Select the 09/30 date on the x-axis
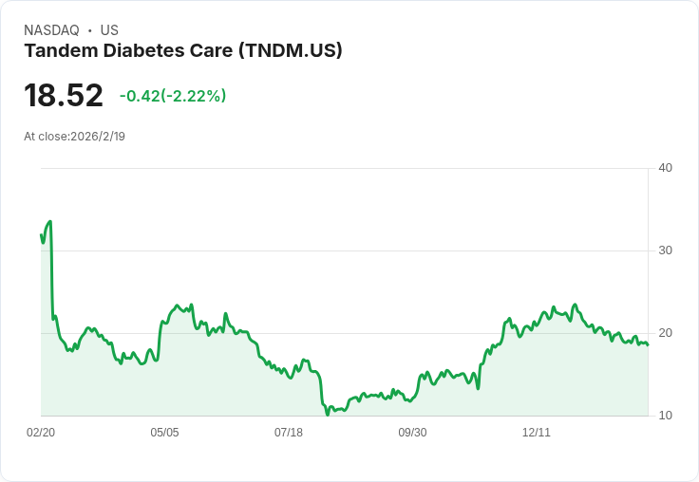Image resolution: width=699 pixels, height=482 pixels. click(412, 433)
